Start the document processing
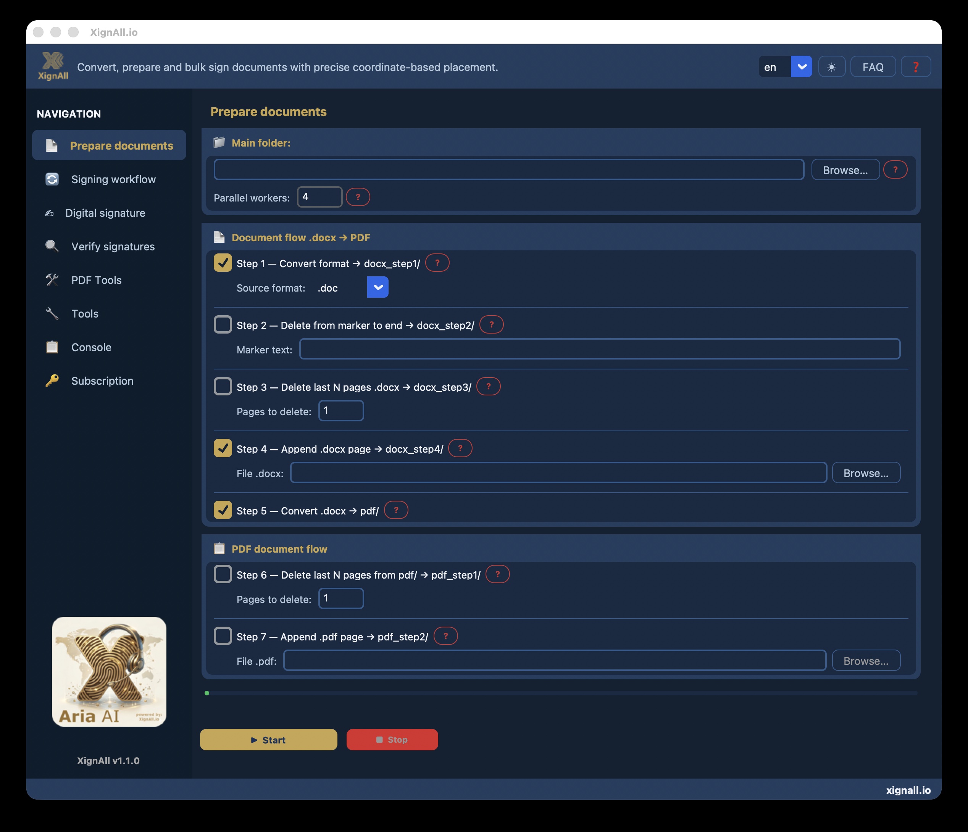The height and width of the screenshot is (832, 968). (x=269, y=740)
